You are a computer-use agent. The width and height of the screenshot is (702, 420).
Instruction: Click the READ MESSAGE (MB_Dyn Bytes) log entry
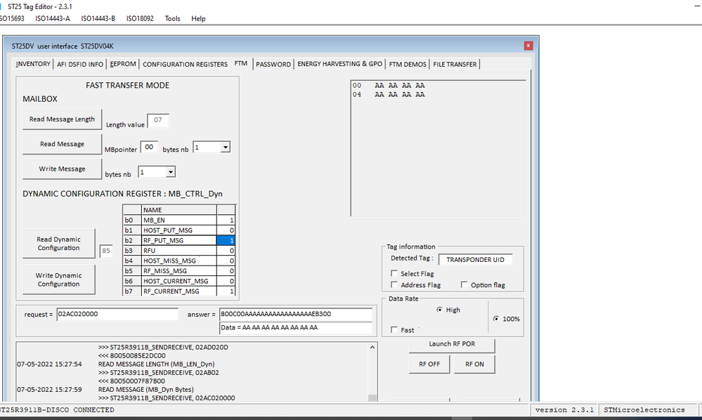click(x=146, y=390)
